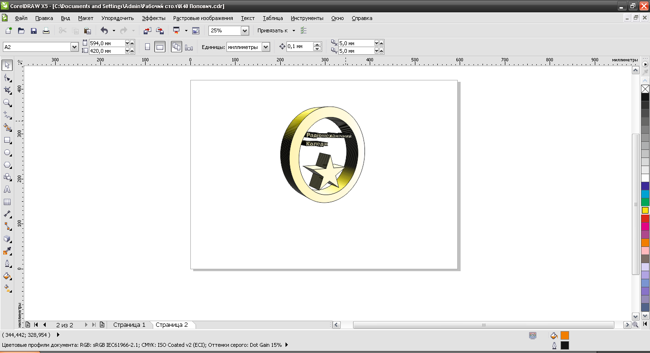Screen dimensions: 650x353
Task: Switch to the Страница 1 tab
Action: click(129, 325)
